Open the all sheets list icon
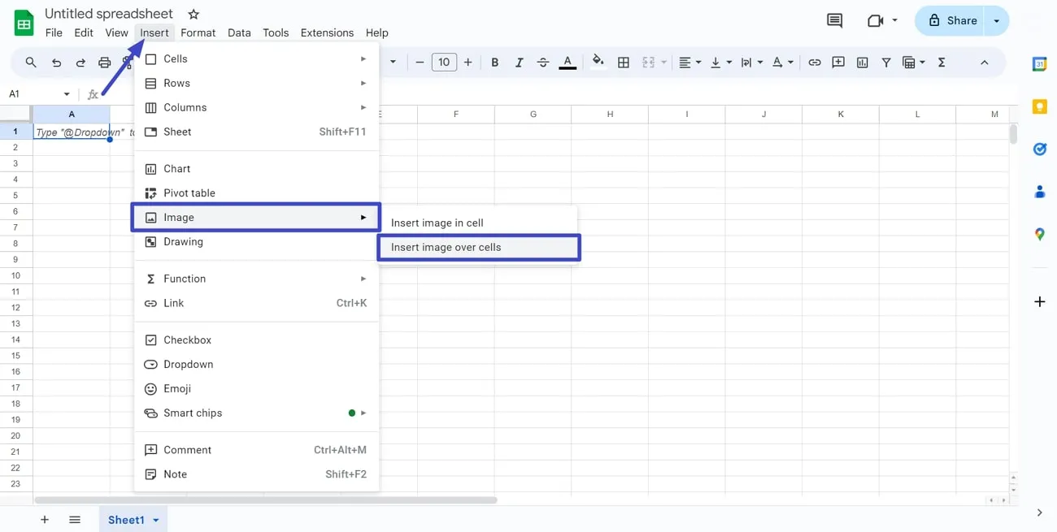Viewport: 1057px width, 532px height. (75, 520)
